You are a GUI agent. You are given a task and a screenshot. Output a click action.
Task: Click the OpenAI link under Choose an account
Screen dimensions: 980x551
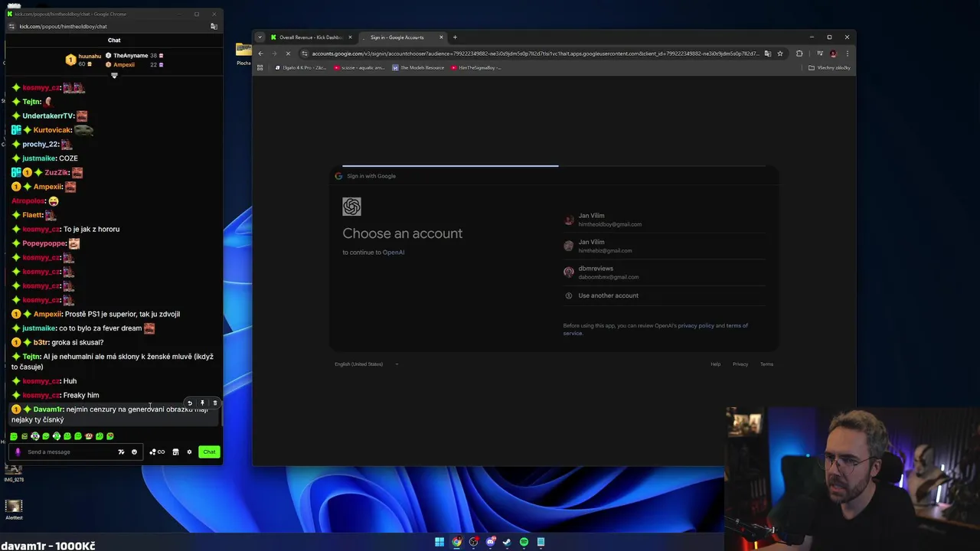pos(394,253)
